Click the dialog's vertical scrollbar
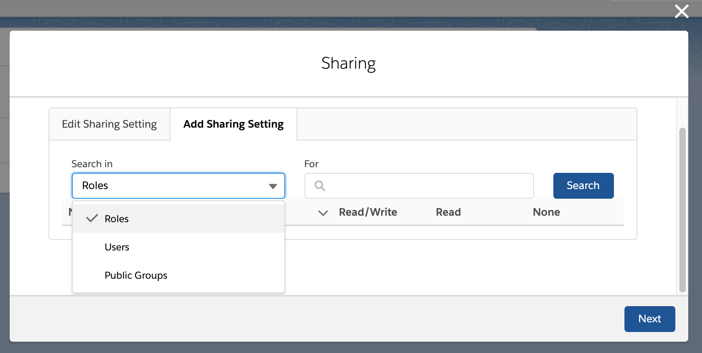This screenshot has width=702, height=353. click(x=683, y=210)
